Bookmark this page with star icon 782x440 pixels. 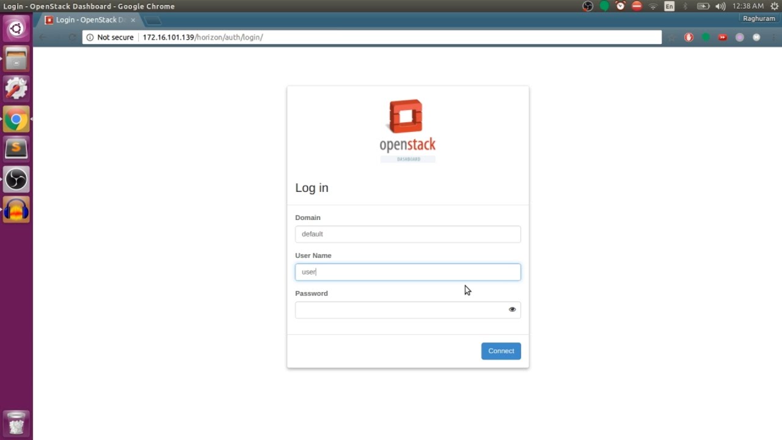tap(671, 37)
